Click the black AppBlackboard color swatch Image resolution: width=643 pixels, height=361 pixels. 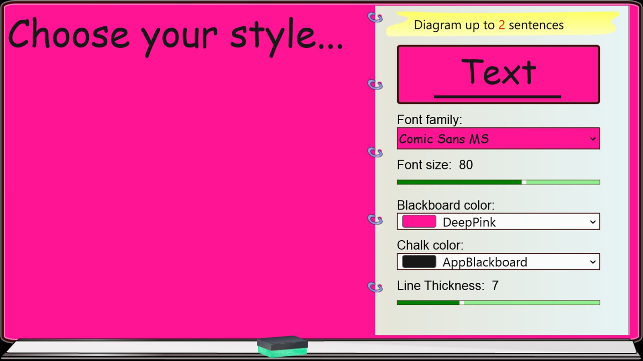pyautogui.click(x=419, y=262)
